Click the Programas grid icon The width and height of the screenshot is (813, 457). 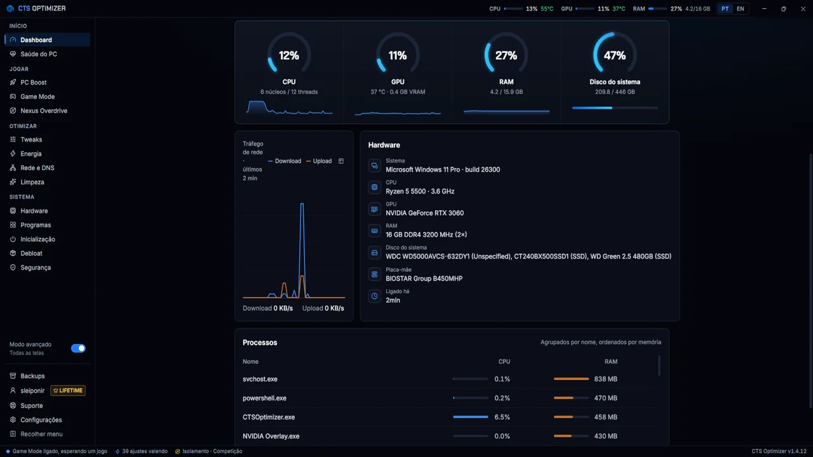point(13,225)
